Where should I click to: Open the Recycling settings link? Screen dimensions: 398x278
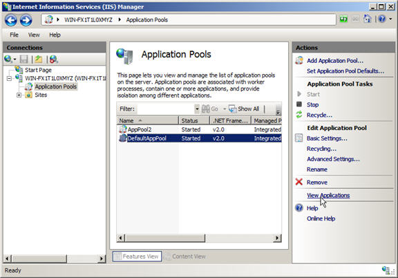point(321,149)
